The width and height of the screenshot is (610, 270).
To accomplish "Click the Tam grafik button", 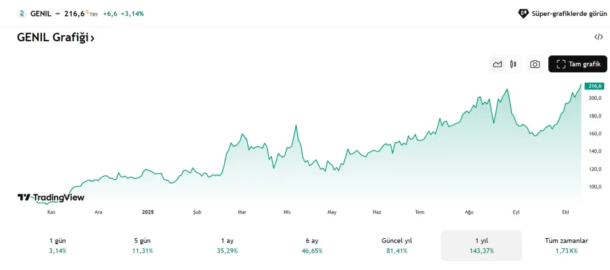I will pyautogui.click(x=578, y=64).
